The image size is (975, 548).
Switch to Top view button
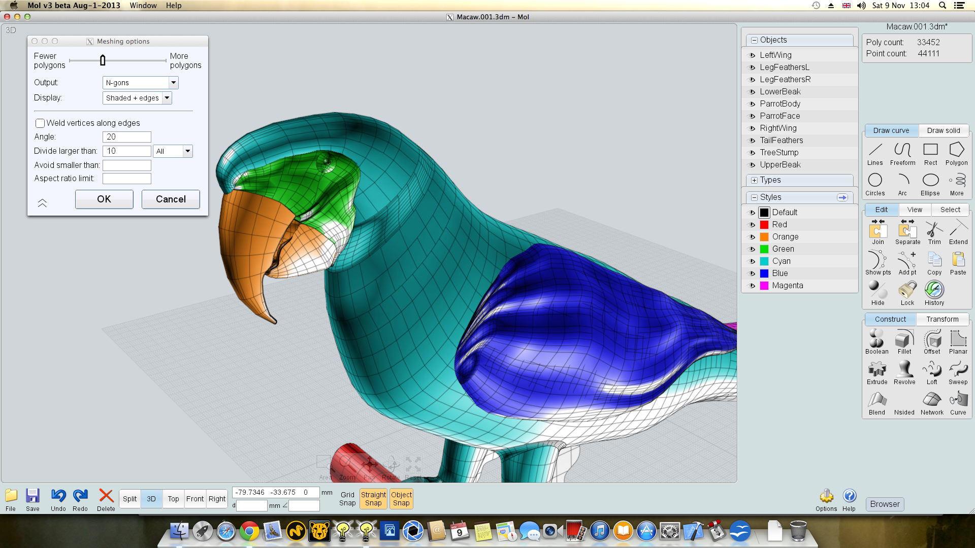tap(173, 499)
